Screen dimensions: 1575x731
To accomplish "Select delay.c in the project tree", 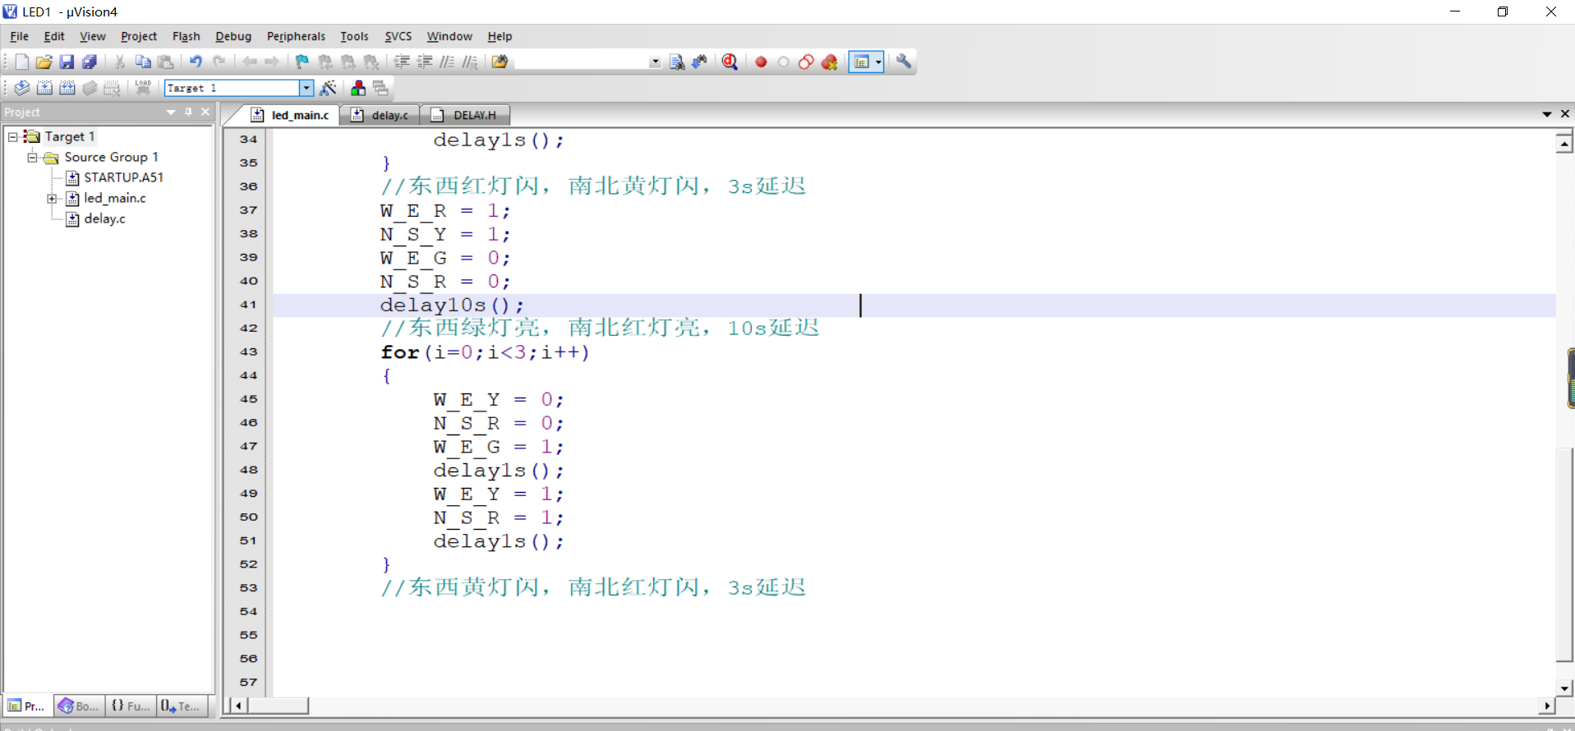I will [104, 218].
